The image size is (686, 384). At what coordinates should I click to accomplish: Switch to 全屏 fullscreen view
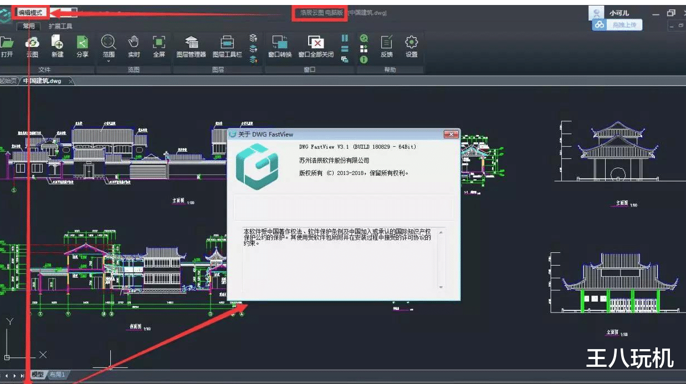[x=159, y=46]
